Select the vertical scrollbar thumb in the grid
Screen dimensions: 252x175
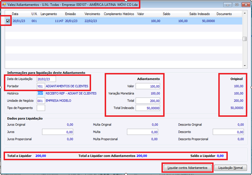pos(245,39)
